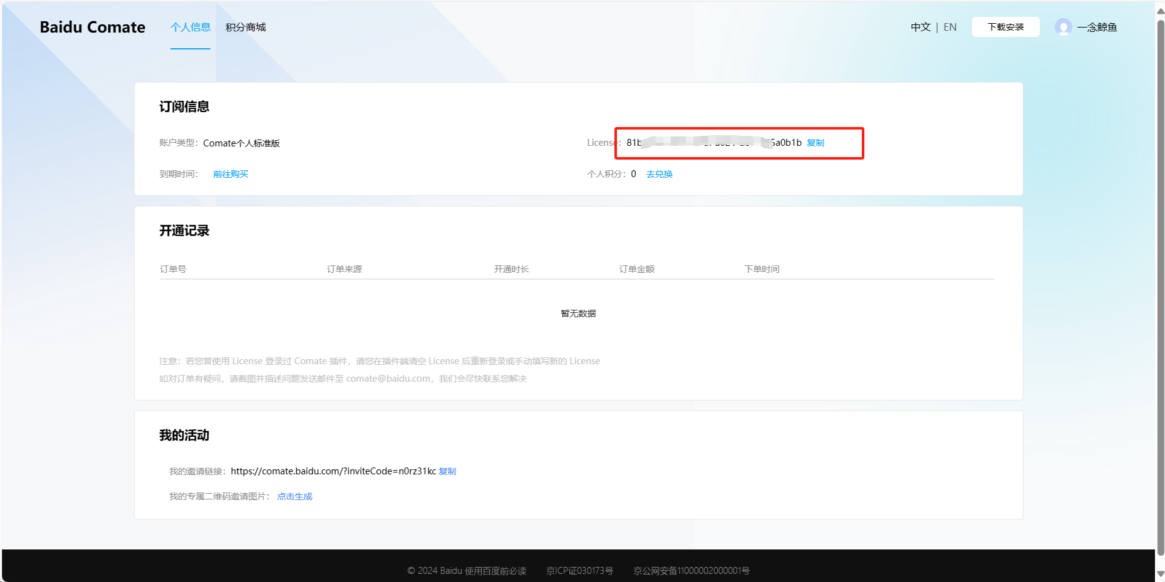This screenshot has width=1165, height=582.
Task: Click the 个人积分 value 0
Action: [633, 174]
